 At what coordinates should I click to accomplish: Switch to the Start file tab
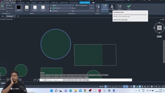click(3, 16)
